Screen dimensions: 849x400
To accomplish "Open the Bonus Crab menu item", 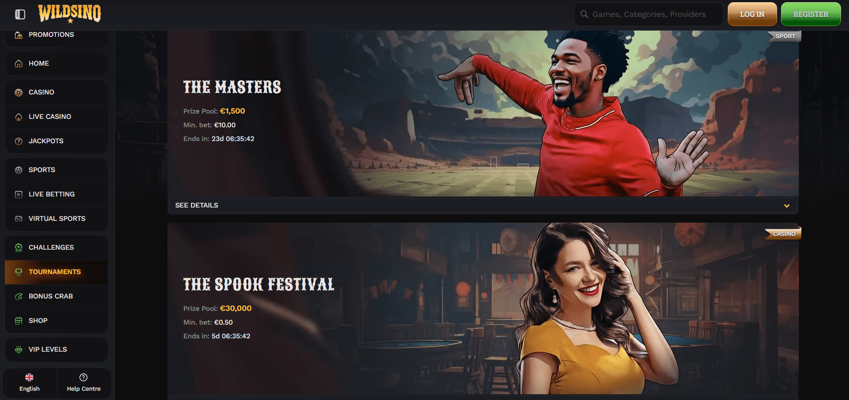I will pos(56,296).
